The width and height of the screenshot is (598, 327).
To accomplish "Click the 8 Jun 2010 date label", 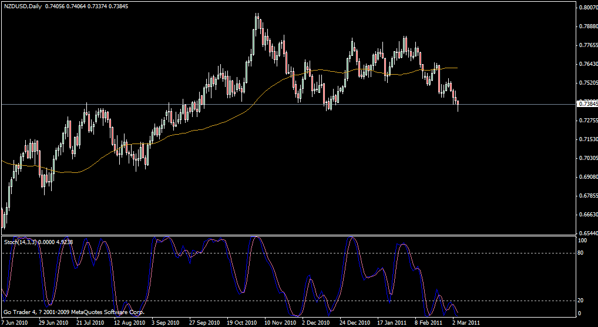I will point(15,323).
